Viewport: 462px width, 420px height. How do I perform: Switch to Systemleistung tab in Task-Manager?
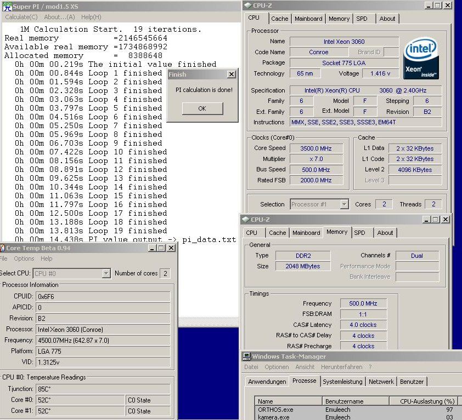point(342,382)
